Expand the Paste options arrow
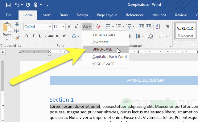This screenshot has height=122, width=198. point(7,40)
